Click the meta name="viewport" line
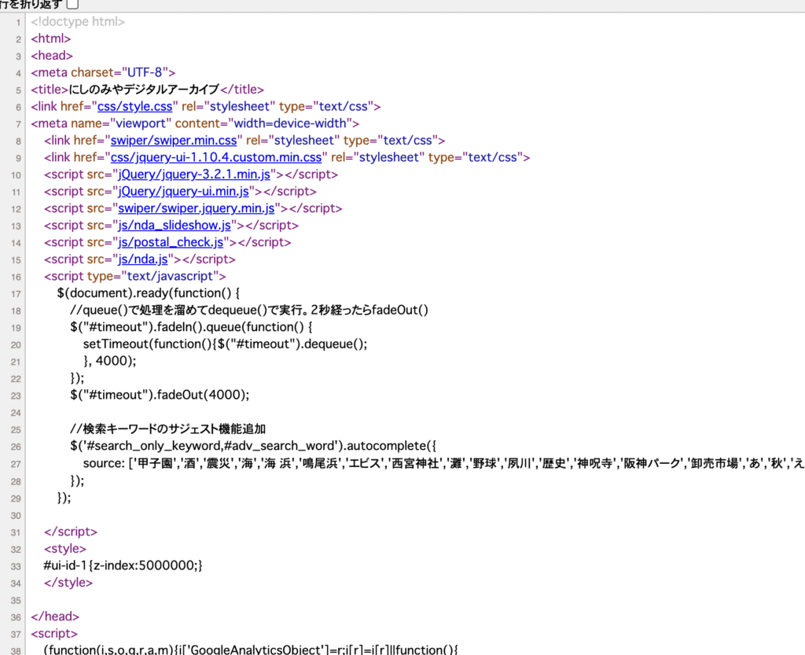805x655 pixels. (195, 123)
